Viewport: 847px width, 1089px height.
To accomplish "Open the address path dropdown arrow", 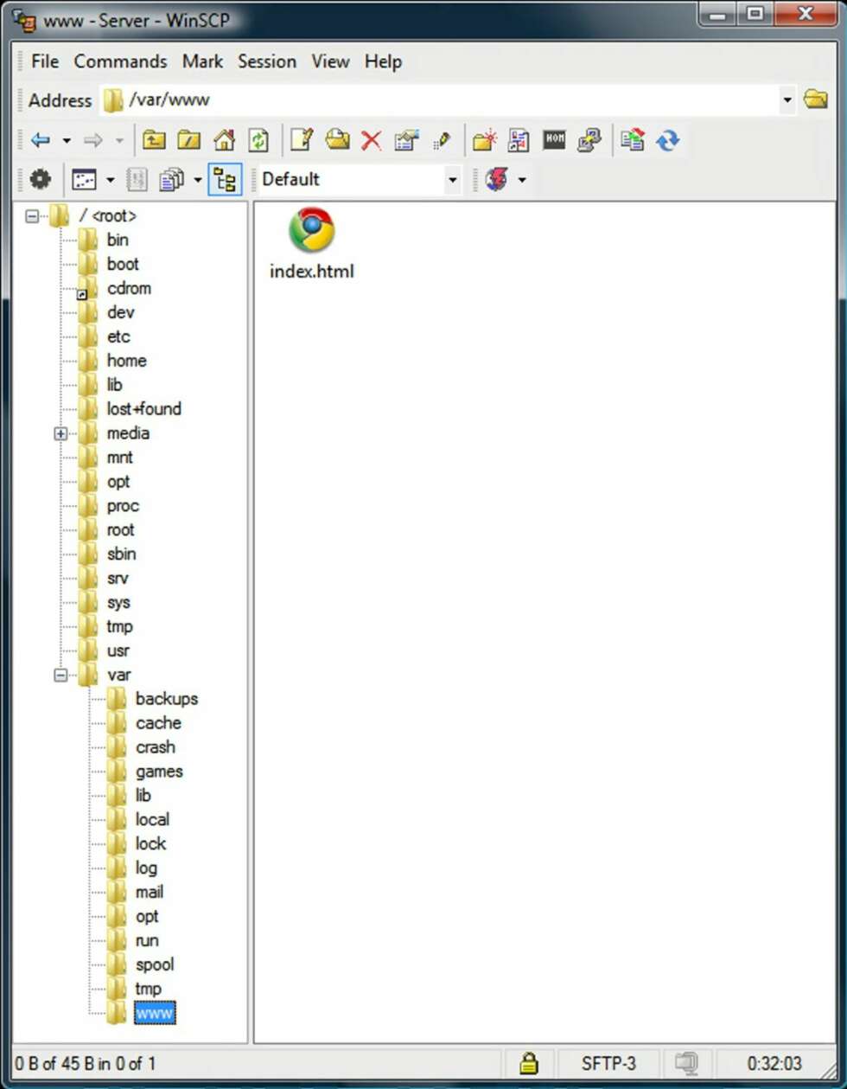I will coord(786,100).
